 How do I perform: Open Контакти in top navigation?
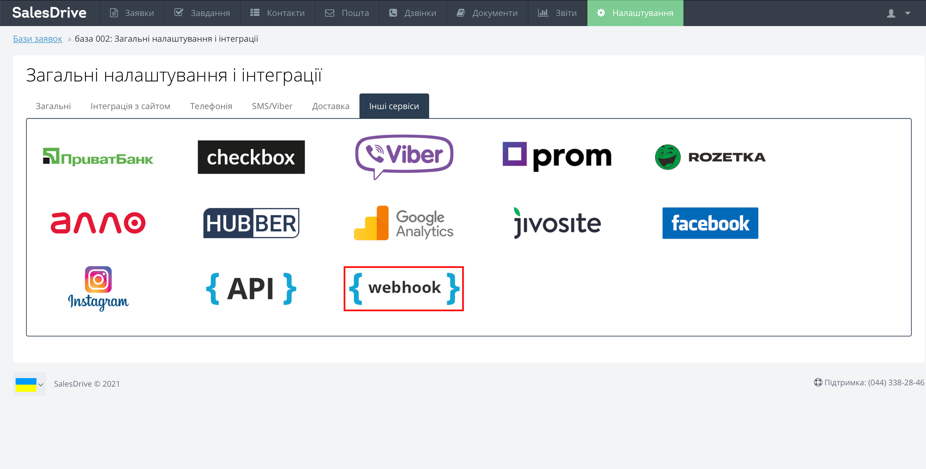pos(277,13)
